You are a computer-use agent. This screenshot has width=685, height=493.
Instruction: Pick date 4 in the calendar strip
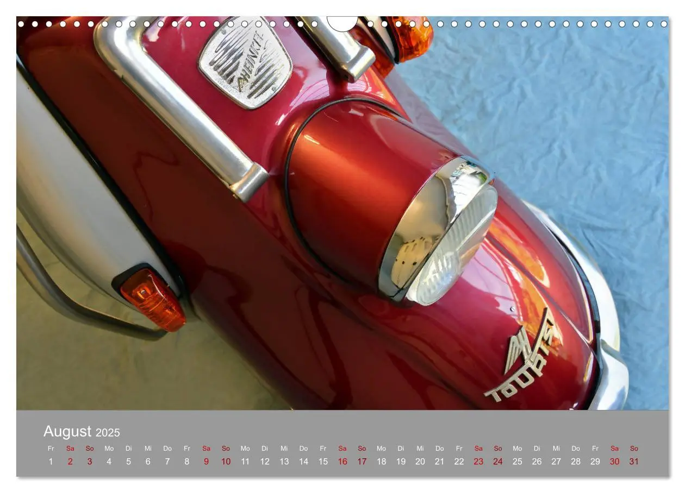[109, 462]
